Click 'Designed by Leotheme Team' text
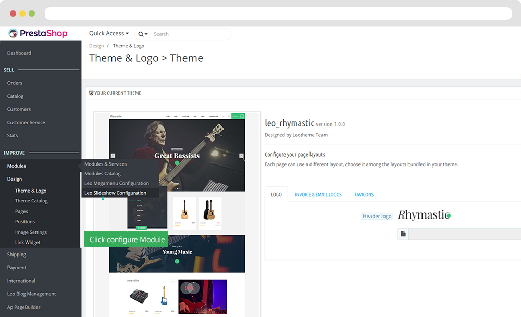 296,135
